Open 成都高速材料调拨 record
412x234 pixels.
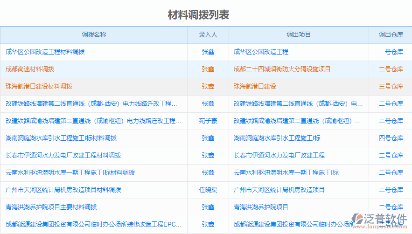[x=30, y=69]
